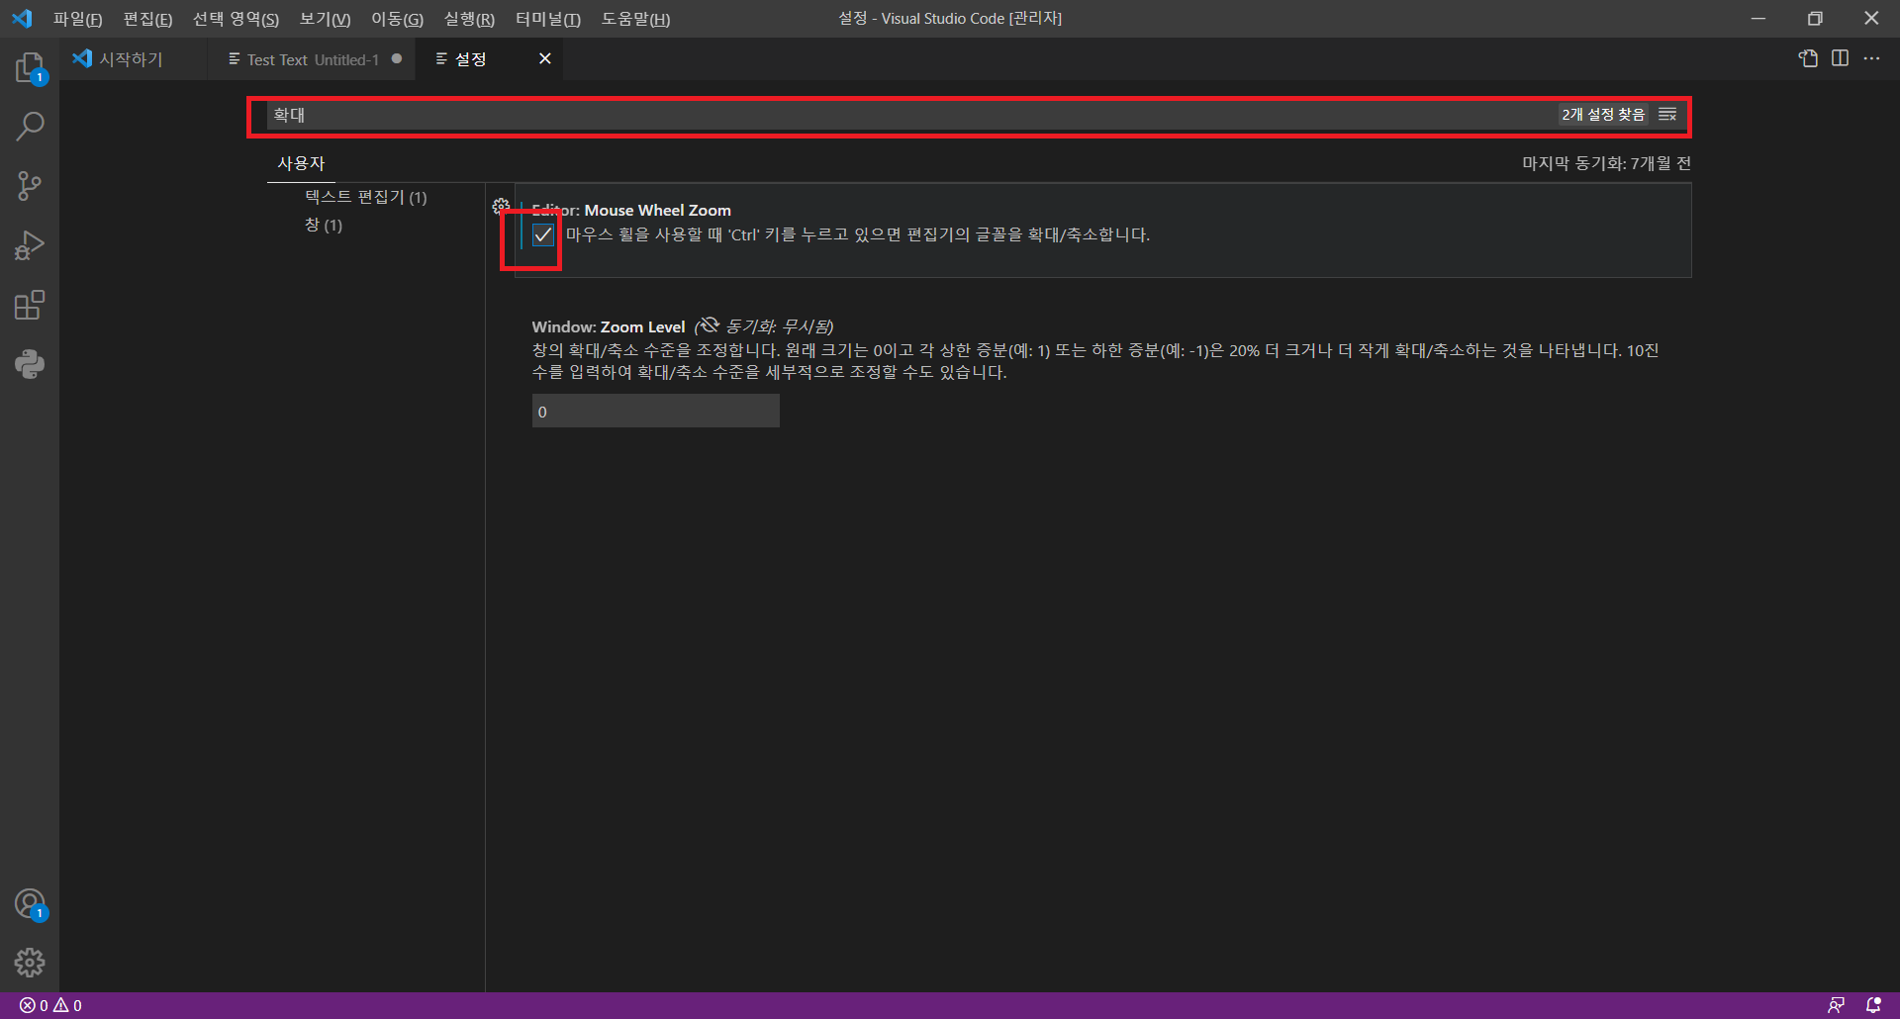Open the 파일(F) menu
Screen dimensions: 1900x1019
coord(77,19)
